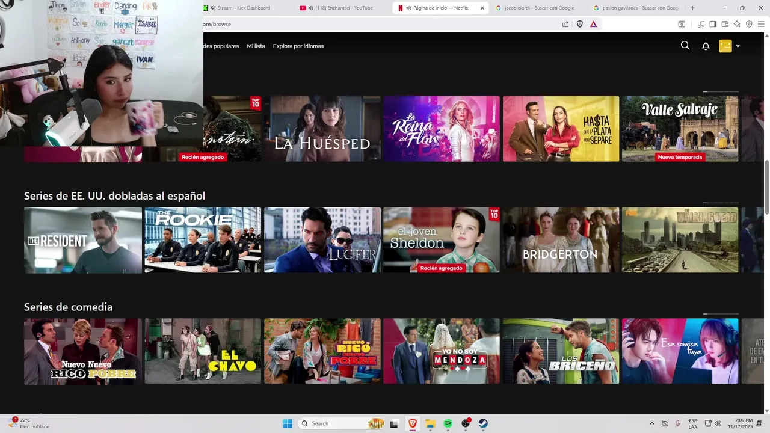Click the taskbar Search box
Image resolution: width=770 pixels, height=433 pixels.
(341, 423)
